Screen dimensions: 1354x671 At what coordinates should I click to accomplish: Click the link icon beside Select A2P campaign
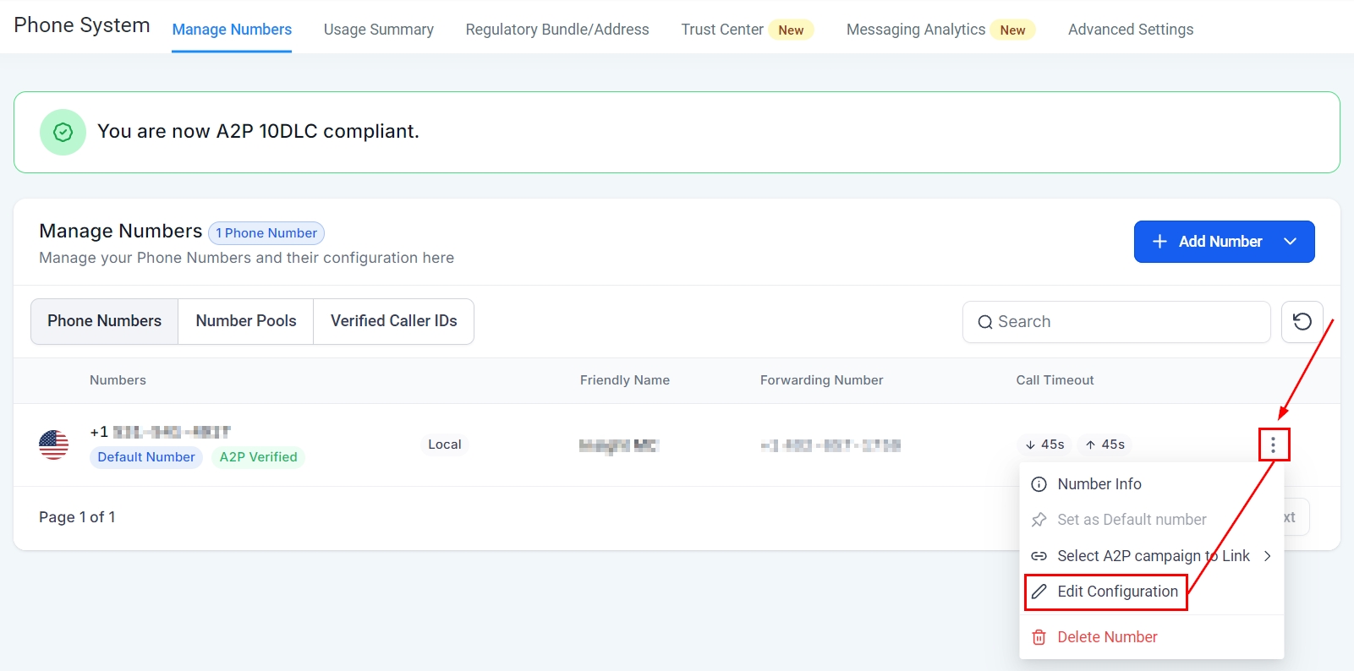[x=1039, y=556]
